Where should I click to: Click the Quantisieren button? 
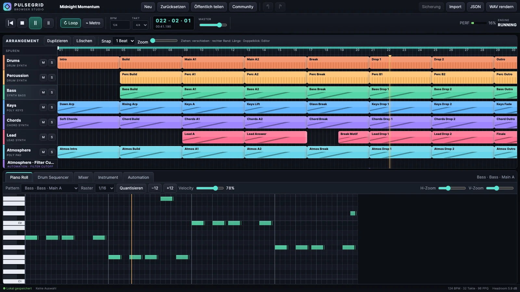[x=131, y=188]
